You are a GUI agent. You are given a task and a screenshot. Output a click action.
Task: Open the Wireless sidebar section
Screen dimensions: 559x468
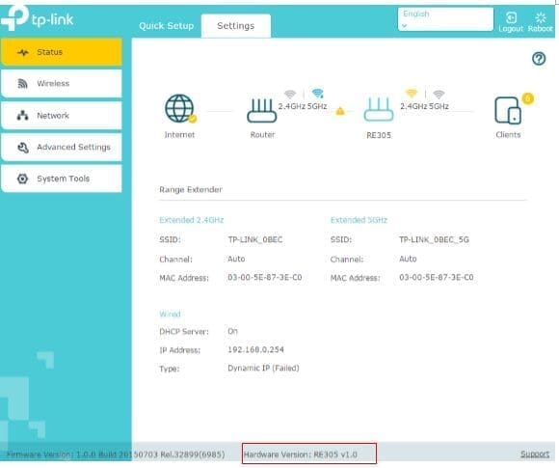(x=62, y=84)
